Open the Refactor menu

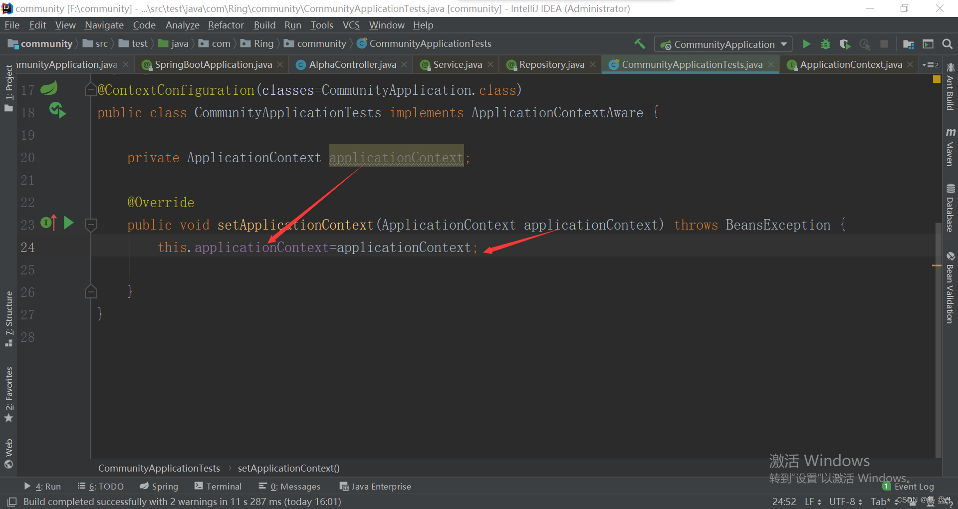point(226,25)
